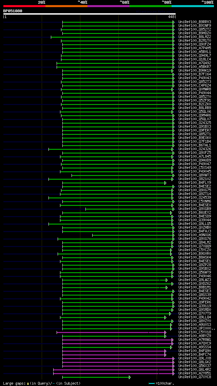The image size is (217, 386).
Task: Select the UniRef100_A5BKR7 label
Action: [195, 67]
